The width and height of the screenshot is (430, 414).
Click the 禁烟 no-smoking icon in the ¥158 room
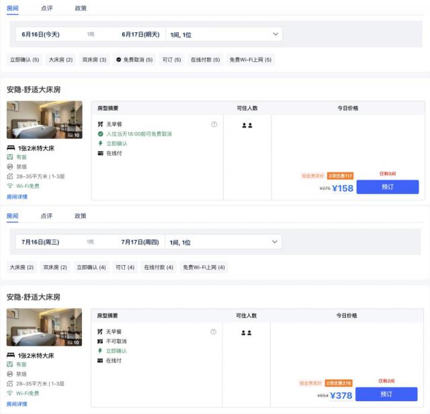click(10, 167)
